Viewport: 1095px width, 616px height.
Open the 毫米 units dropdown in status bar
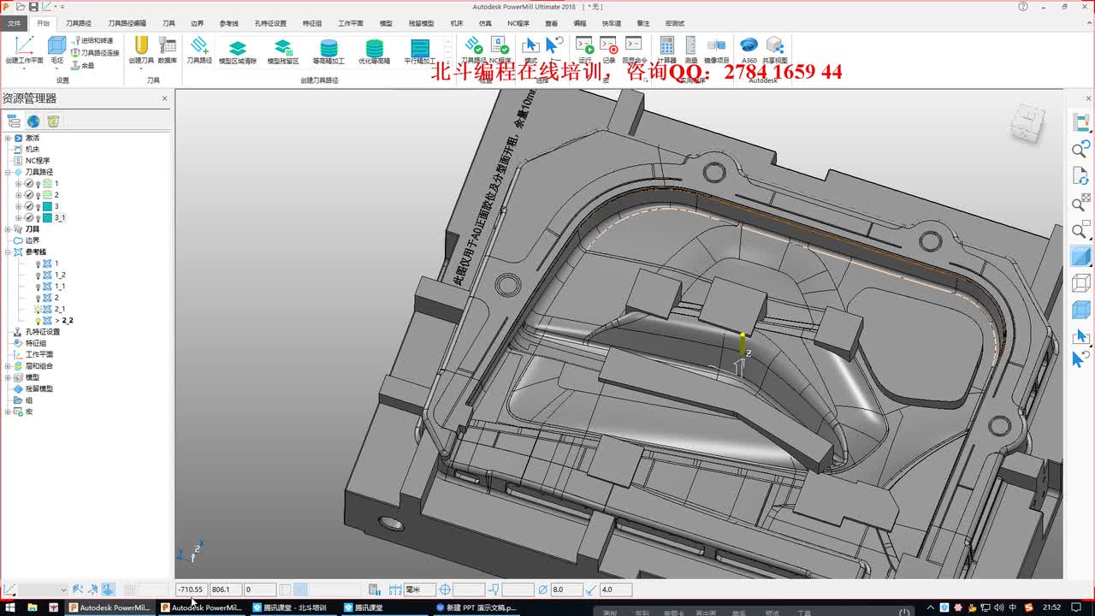point(419,589)
